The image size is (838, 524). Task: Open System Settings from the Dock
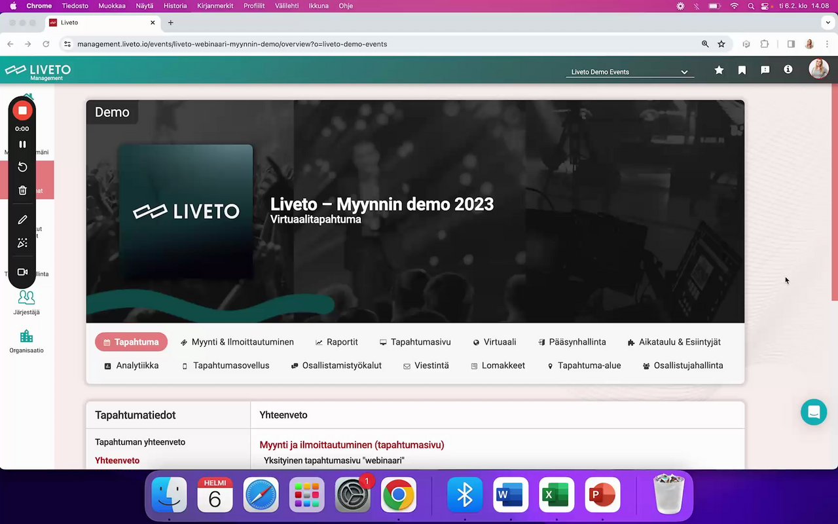[352, 494]
